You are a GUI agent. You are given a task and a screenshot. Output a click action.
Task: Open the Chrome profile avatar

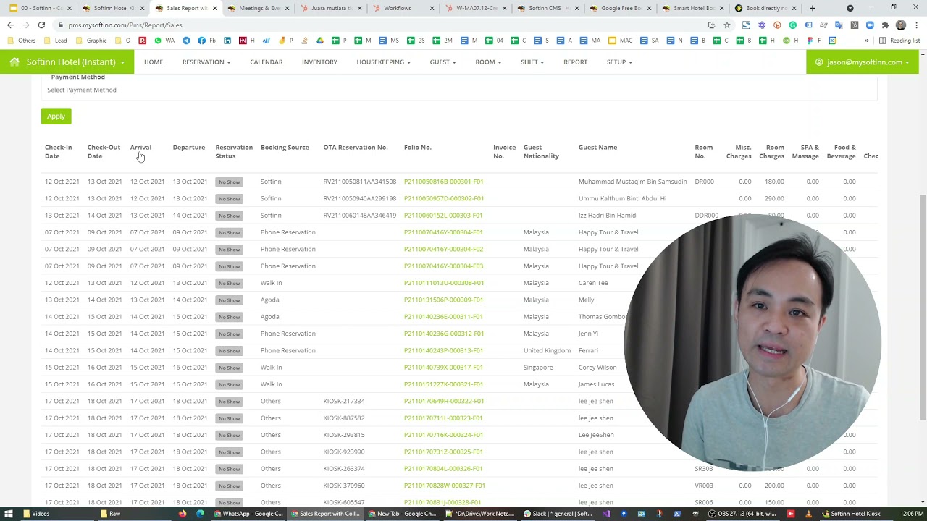[900, 25]
